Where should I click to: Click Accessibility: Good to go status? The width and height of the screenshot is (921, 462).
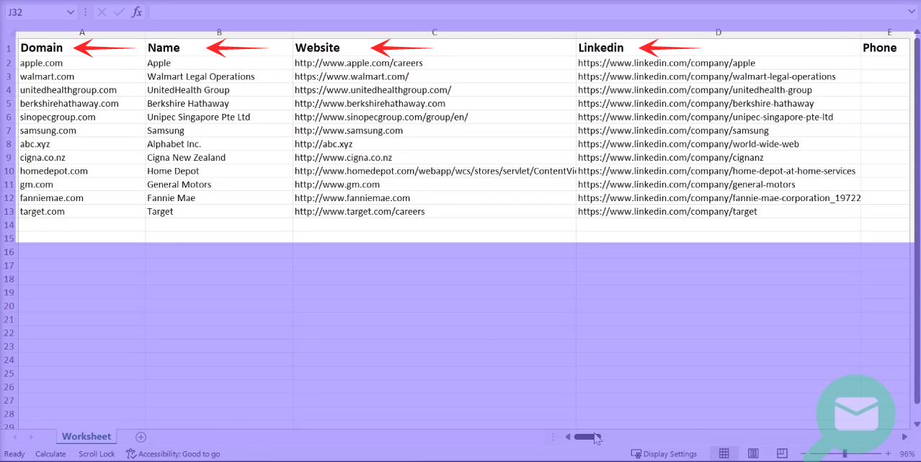173,454
